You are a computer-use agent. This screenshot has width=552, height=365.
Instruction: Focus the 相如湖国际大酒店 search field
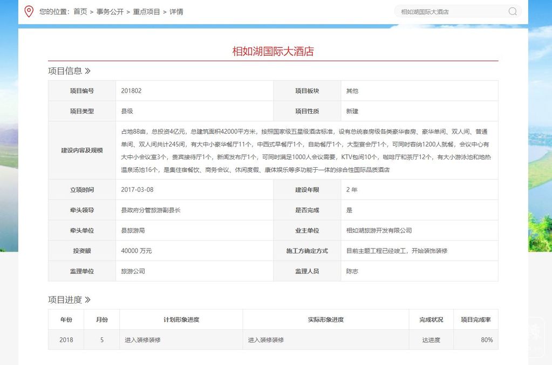coord(451,11)
